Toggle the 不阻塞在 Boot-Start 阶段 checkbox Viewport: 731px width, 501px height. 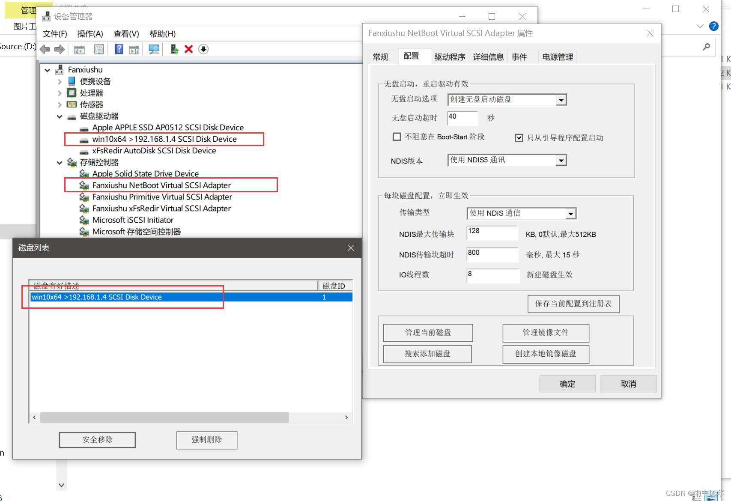point(397,137)
